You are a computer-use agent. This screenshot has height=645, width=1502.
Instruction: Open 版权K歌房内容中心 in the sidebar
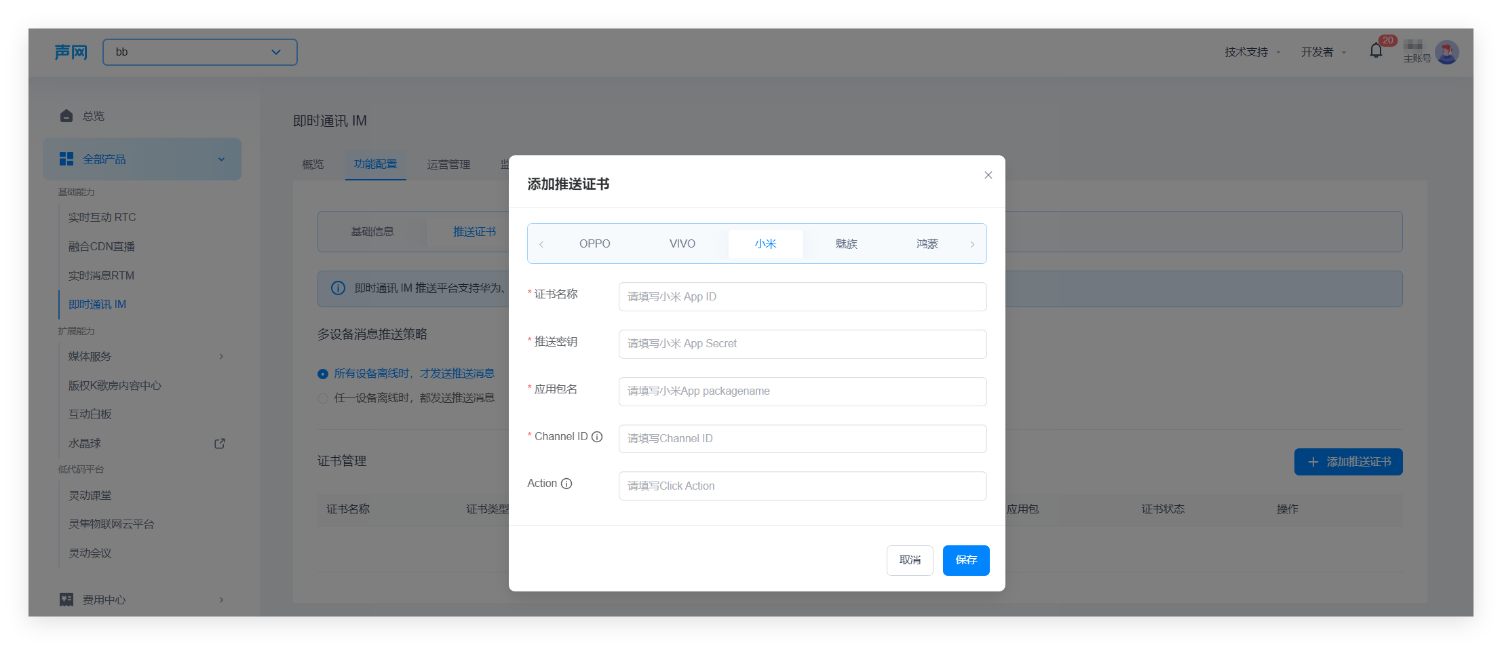(115, 386)
